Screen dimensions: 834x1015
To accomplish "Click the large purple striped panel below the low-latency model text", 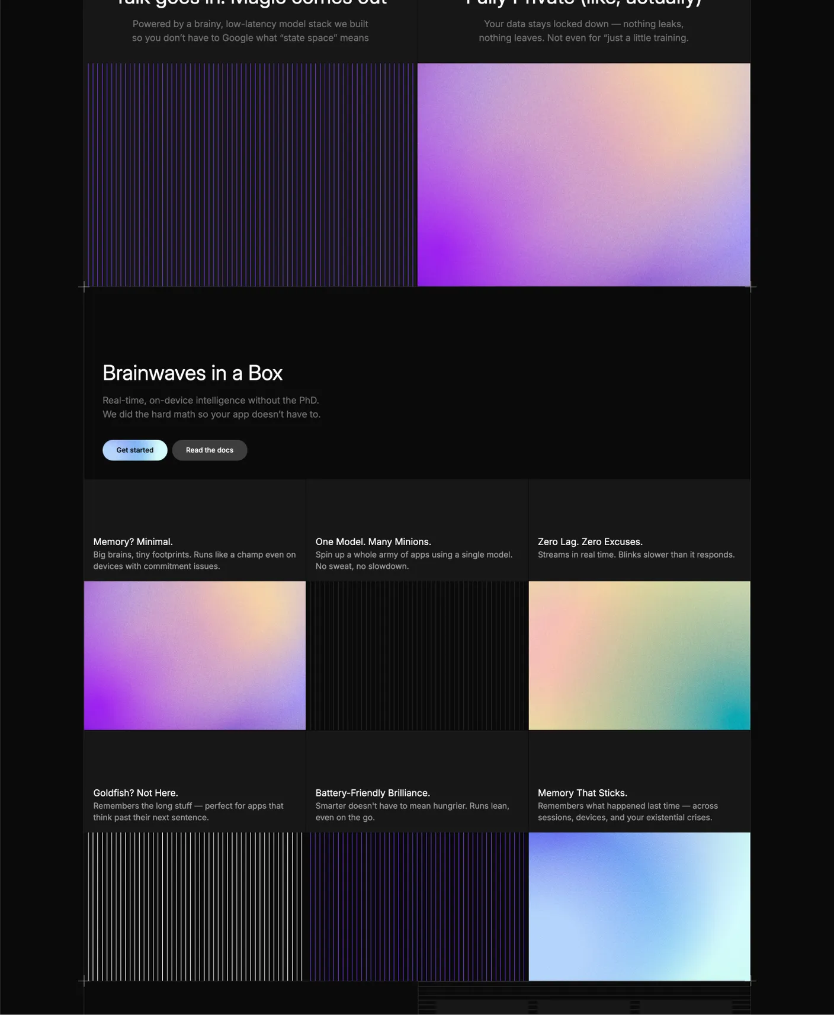I will tap(251, 175).
